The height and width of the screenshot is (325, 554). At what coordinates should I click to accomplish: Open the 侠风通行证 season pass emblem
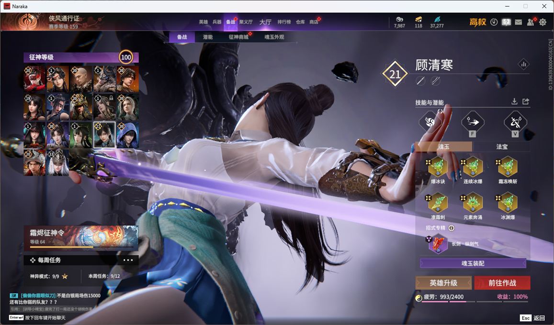(x=29, y=22)
